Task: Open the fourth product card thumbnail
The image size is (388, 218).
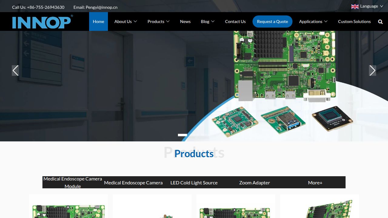Action: (319, 206)
